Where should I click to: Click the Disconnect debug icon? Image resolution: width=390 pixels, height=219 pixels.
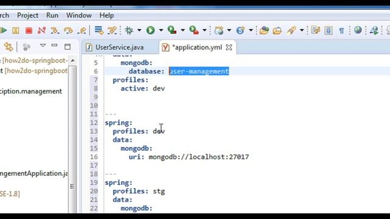click(x=41, y=30)
